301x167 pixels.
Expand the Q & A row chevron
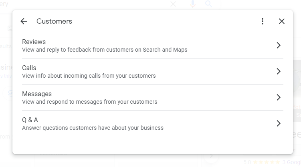pos(279,123)
